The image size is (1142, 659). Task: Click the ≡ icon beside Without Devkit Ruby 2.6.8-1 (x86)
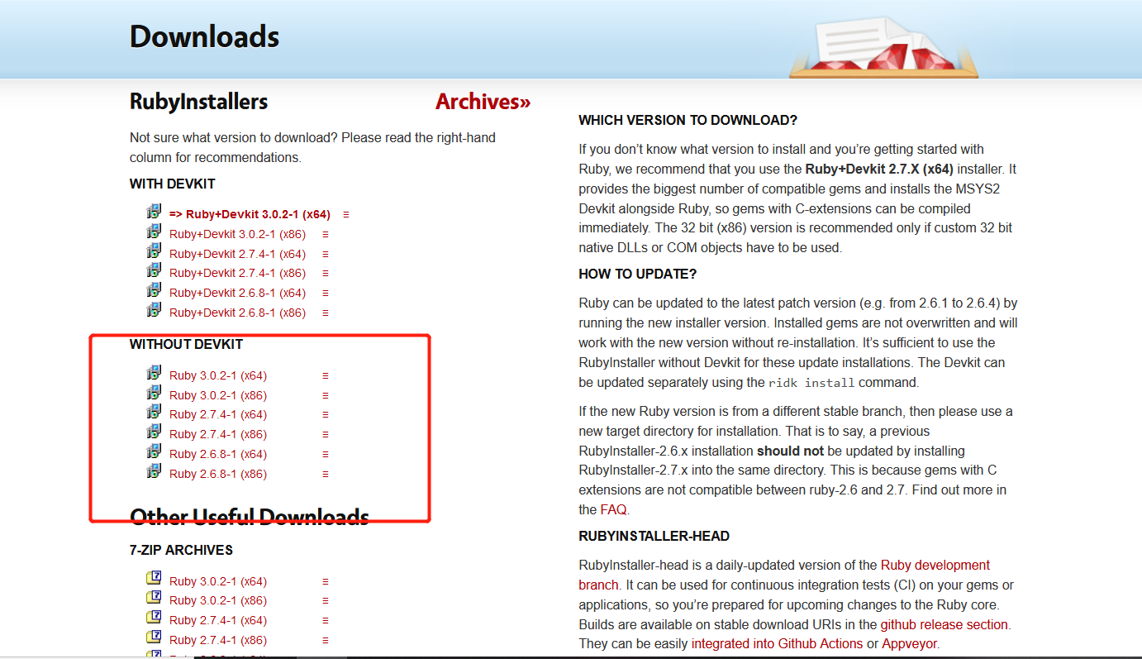(x=326, y=474)
